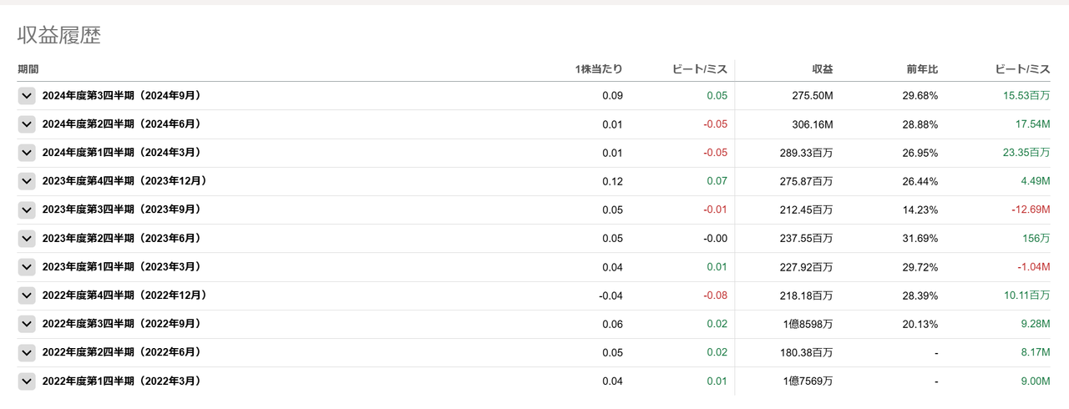Click the 2023年度第3四半期（2023年9月） period label
The width and height of the screenshot is (1069, 409).
point(120,210)
